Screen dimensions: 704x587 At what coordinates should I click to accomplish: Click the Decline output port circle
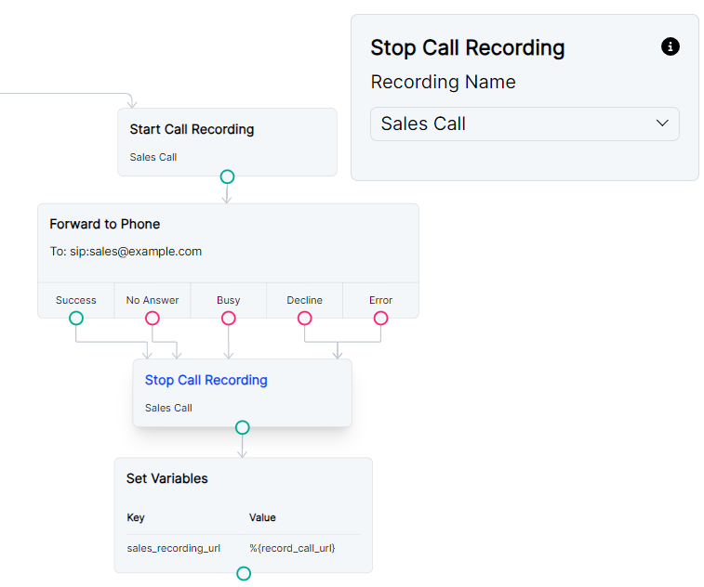pyautogui.click(x=304, y=318)
